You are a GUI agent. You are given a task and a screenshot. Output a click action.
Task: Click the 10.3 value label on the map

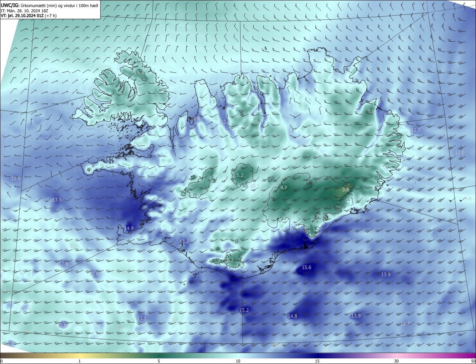click(254, 186)
